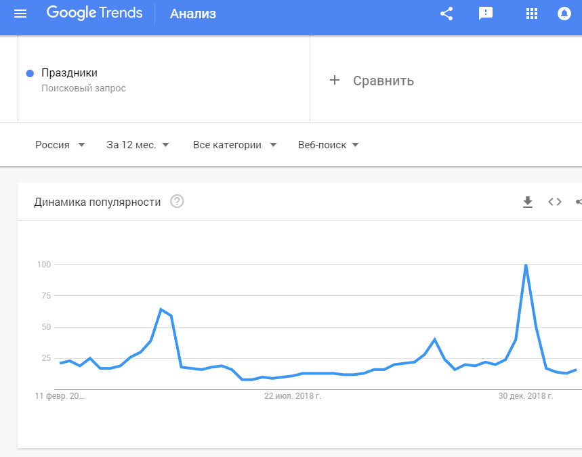Viewport: 582px width, 457px height.
Task: Edit the Праздники search term
Action: point(70,73)
